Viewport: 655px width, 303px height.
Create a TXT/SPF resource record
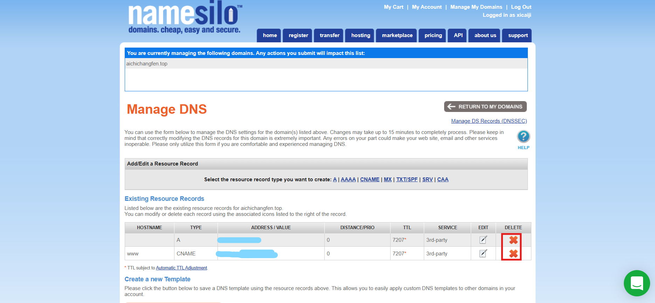(407, 179)
